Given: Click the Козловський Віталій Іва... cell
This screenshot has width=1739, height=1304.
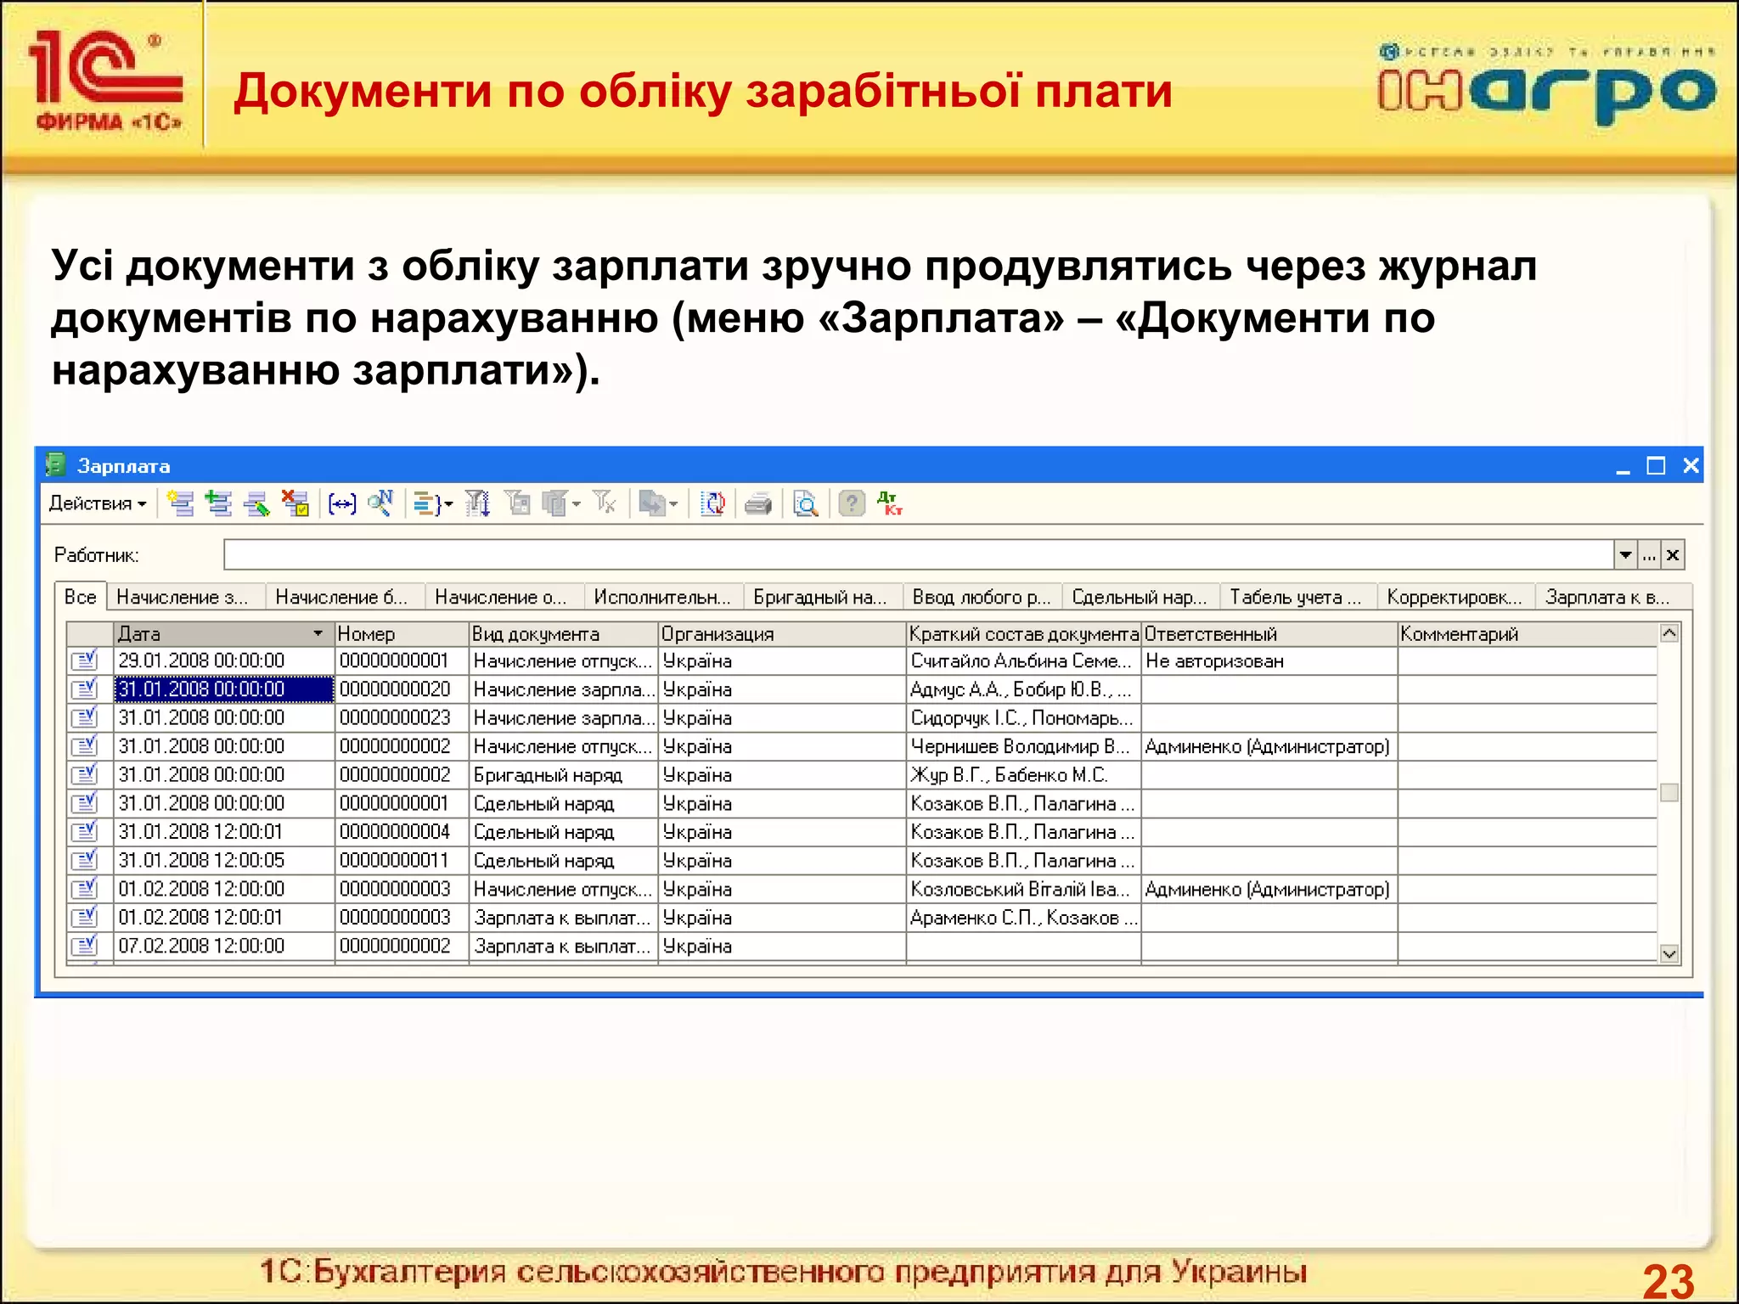Looking at the screenshot, I should pyautogui.click(x=1023, y=890).
